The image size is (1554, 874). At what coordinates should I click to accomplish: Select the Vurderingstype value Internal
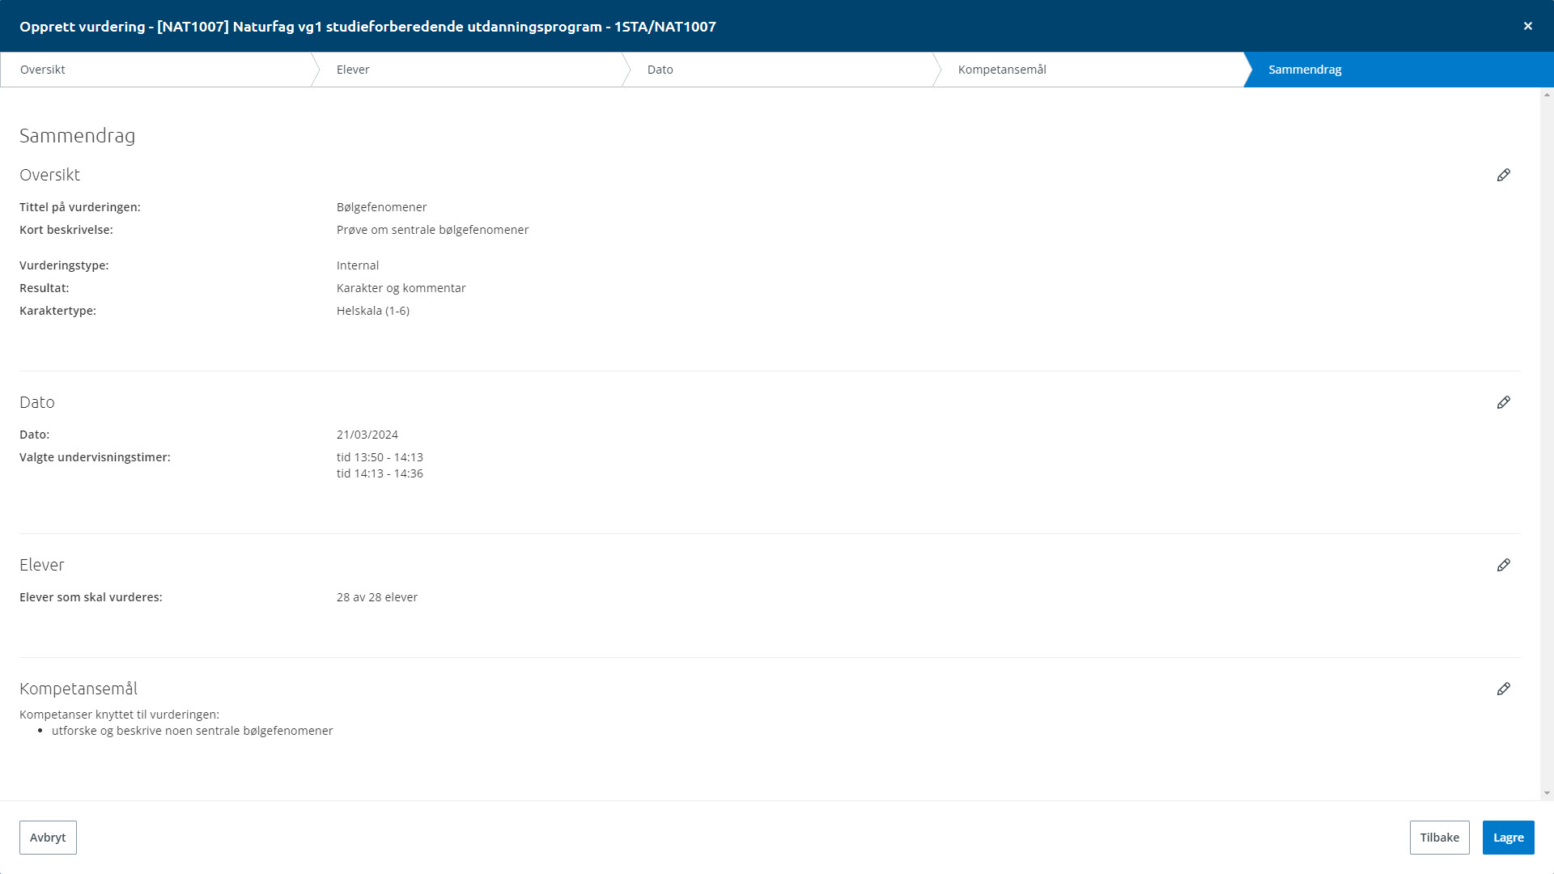(358, 265)
